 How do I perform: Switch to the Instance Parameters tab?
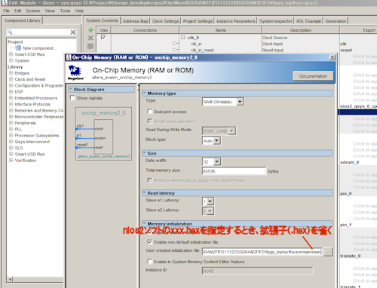[x=236, y=21]
